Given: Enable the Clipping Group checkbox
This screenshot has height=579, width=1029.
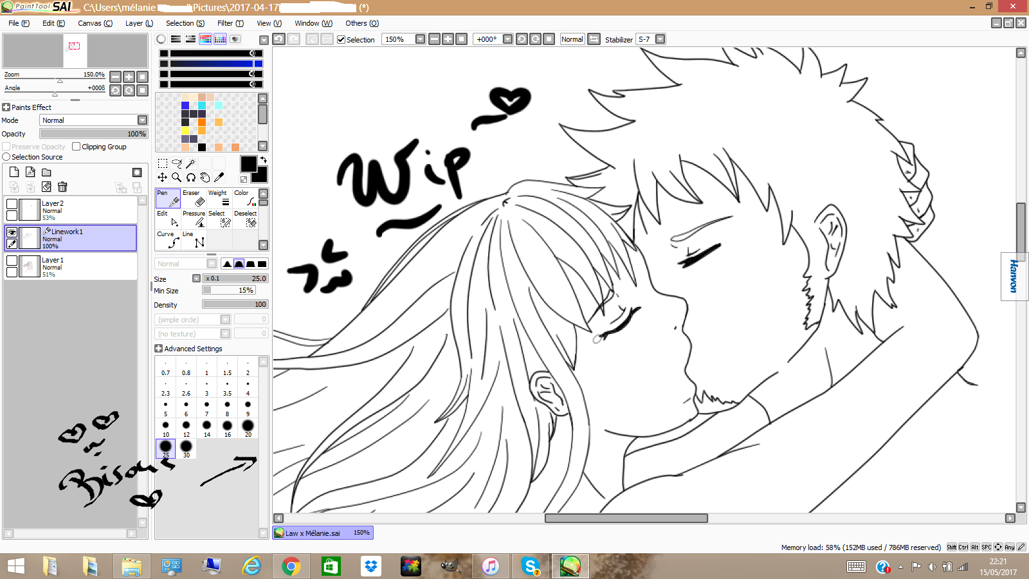Looking at the screenshot, I should click(x=77, y=147).
